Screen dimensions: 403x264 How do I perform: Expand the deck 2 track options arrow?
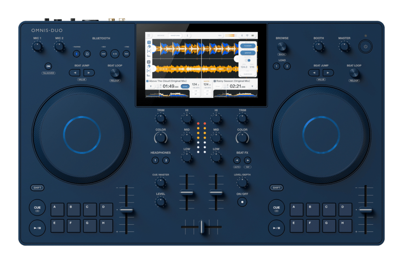coord(253,86)
